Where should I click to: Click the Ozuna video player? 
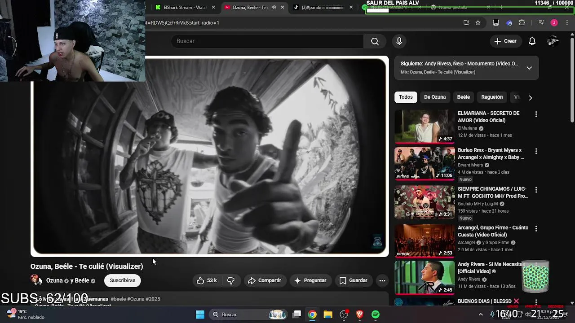coord(210,157)
